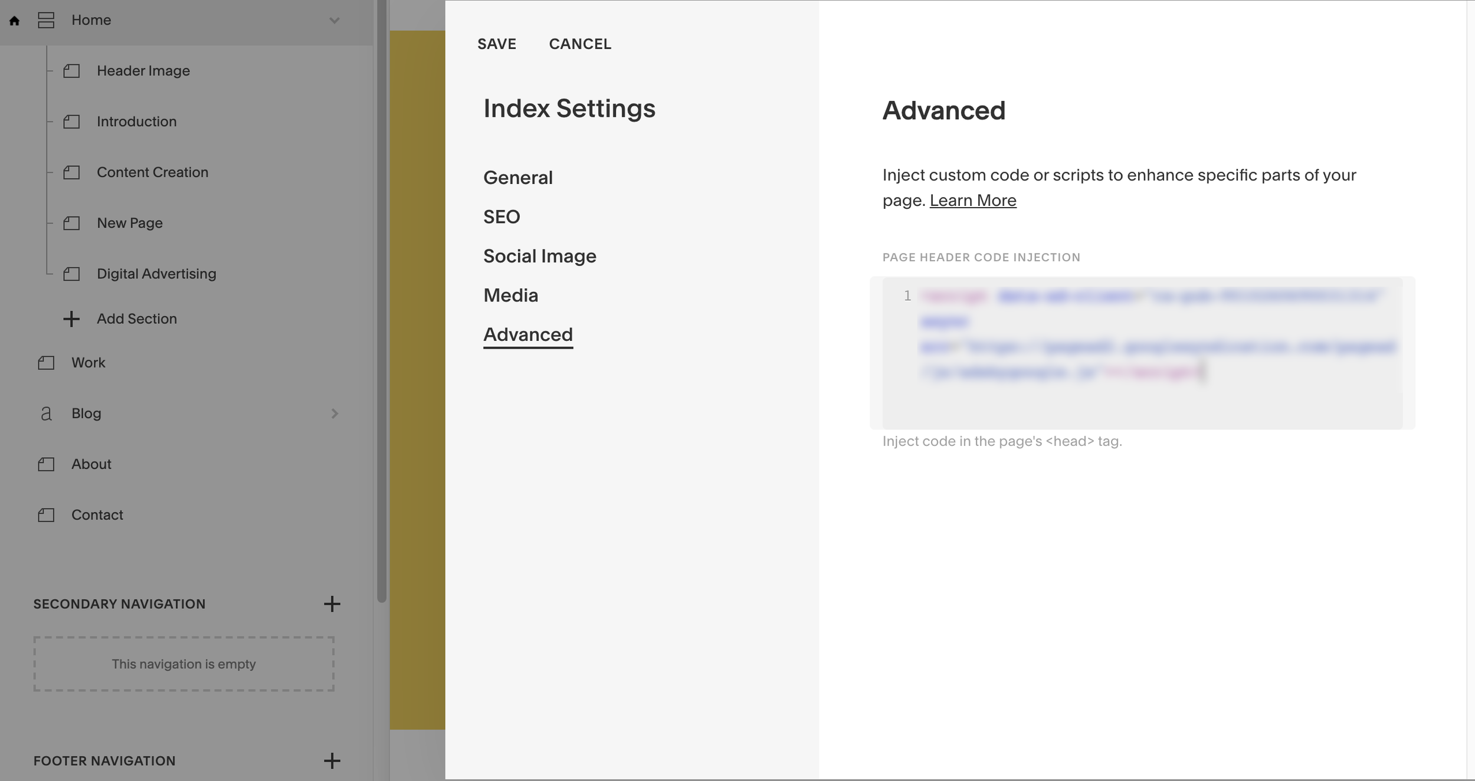Add a page to Footer Navigation
Screen dimensions: 1475x781
(332, 761)
